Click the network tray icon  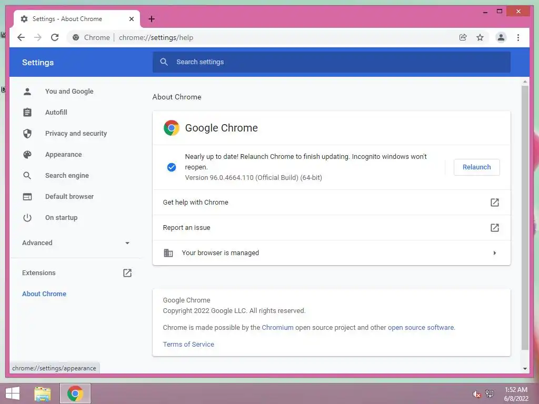pos(490,394)
